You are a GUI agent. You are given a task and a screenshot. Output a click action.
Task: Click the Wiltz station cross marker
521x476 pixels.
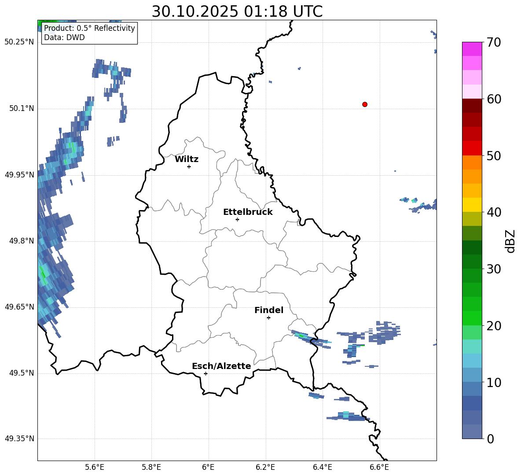(x=189, y=166)
